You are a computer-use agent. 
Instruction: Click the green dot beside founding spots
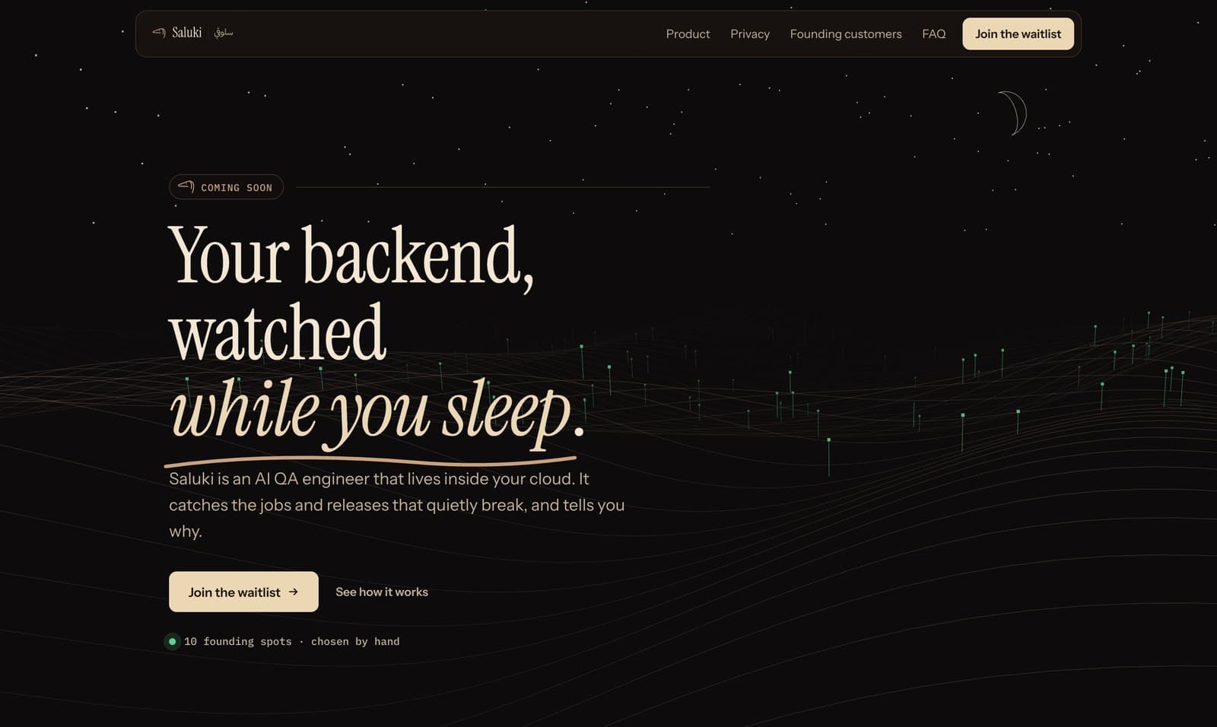pos(173,642)
